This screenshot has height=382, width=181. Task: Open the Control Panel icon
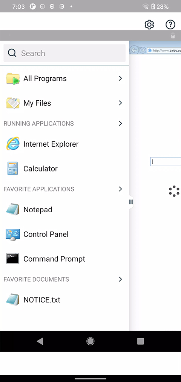click(x=13, y=234)
